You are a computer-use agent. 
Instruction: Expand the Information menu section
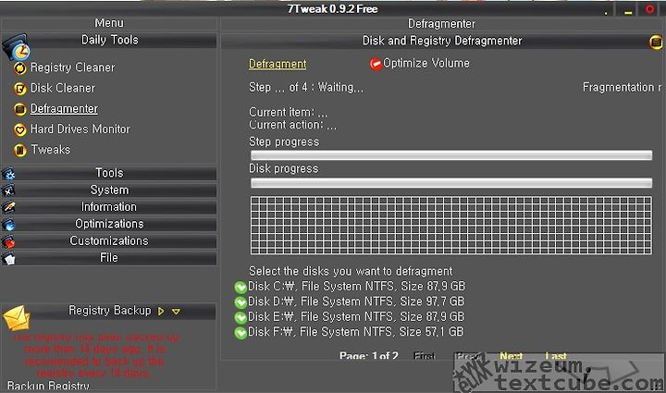(x=109, y=207)
